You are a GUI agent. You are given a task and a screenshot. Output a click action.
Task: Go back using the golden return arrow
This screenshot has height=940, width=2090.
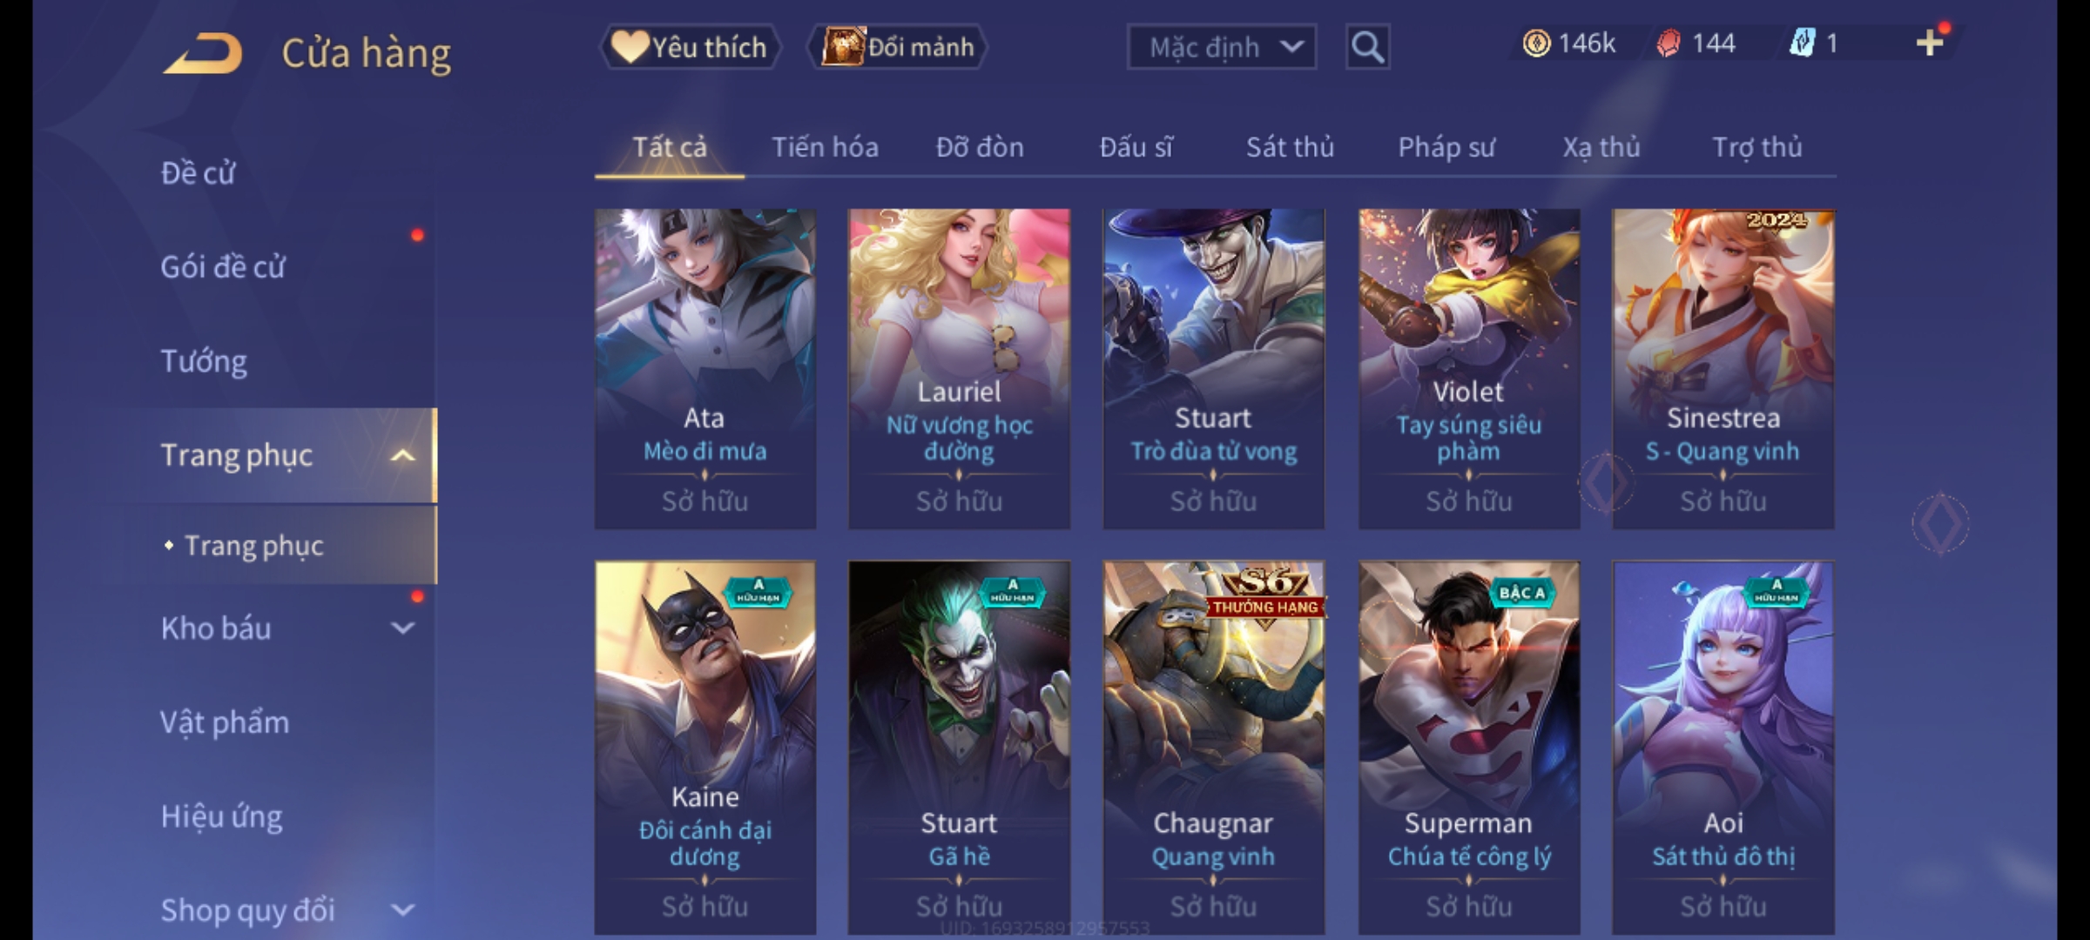point(203,53)
